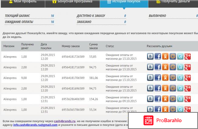
Task: Share order 69564181726589 on Facebook
Action: coord(158,56)
